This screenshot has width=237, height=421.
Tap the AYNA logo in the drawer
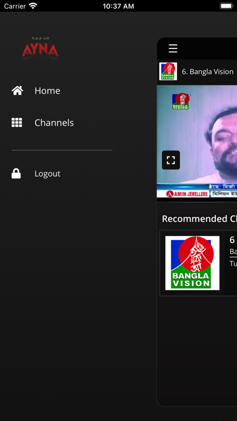click(40, 48)
